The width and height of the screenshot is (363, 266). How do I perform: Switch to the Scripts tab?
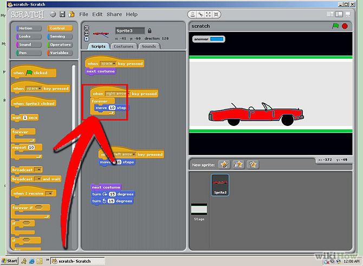click(x=98, y=46)
